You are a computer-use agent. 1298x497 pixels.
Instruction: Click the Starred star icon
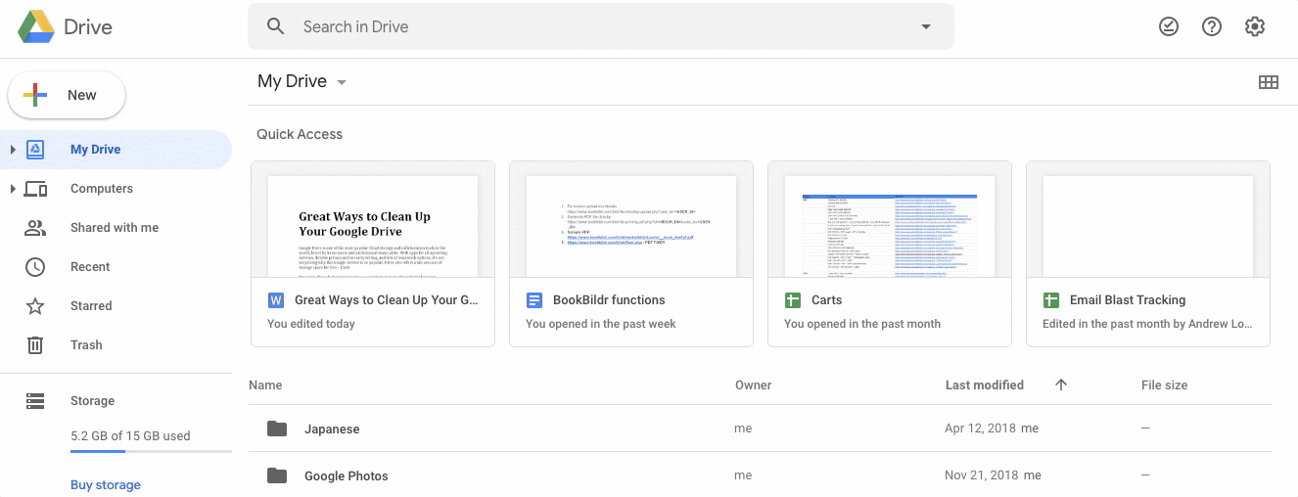pyautogui.click(x=35, y=306)
